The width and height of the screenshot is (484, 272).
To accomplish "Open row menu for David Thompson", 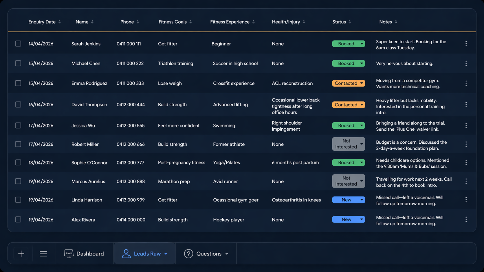I will (x=466, y=105).
